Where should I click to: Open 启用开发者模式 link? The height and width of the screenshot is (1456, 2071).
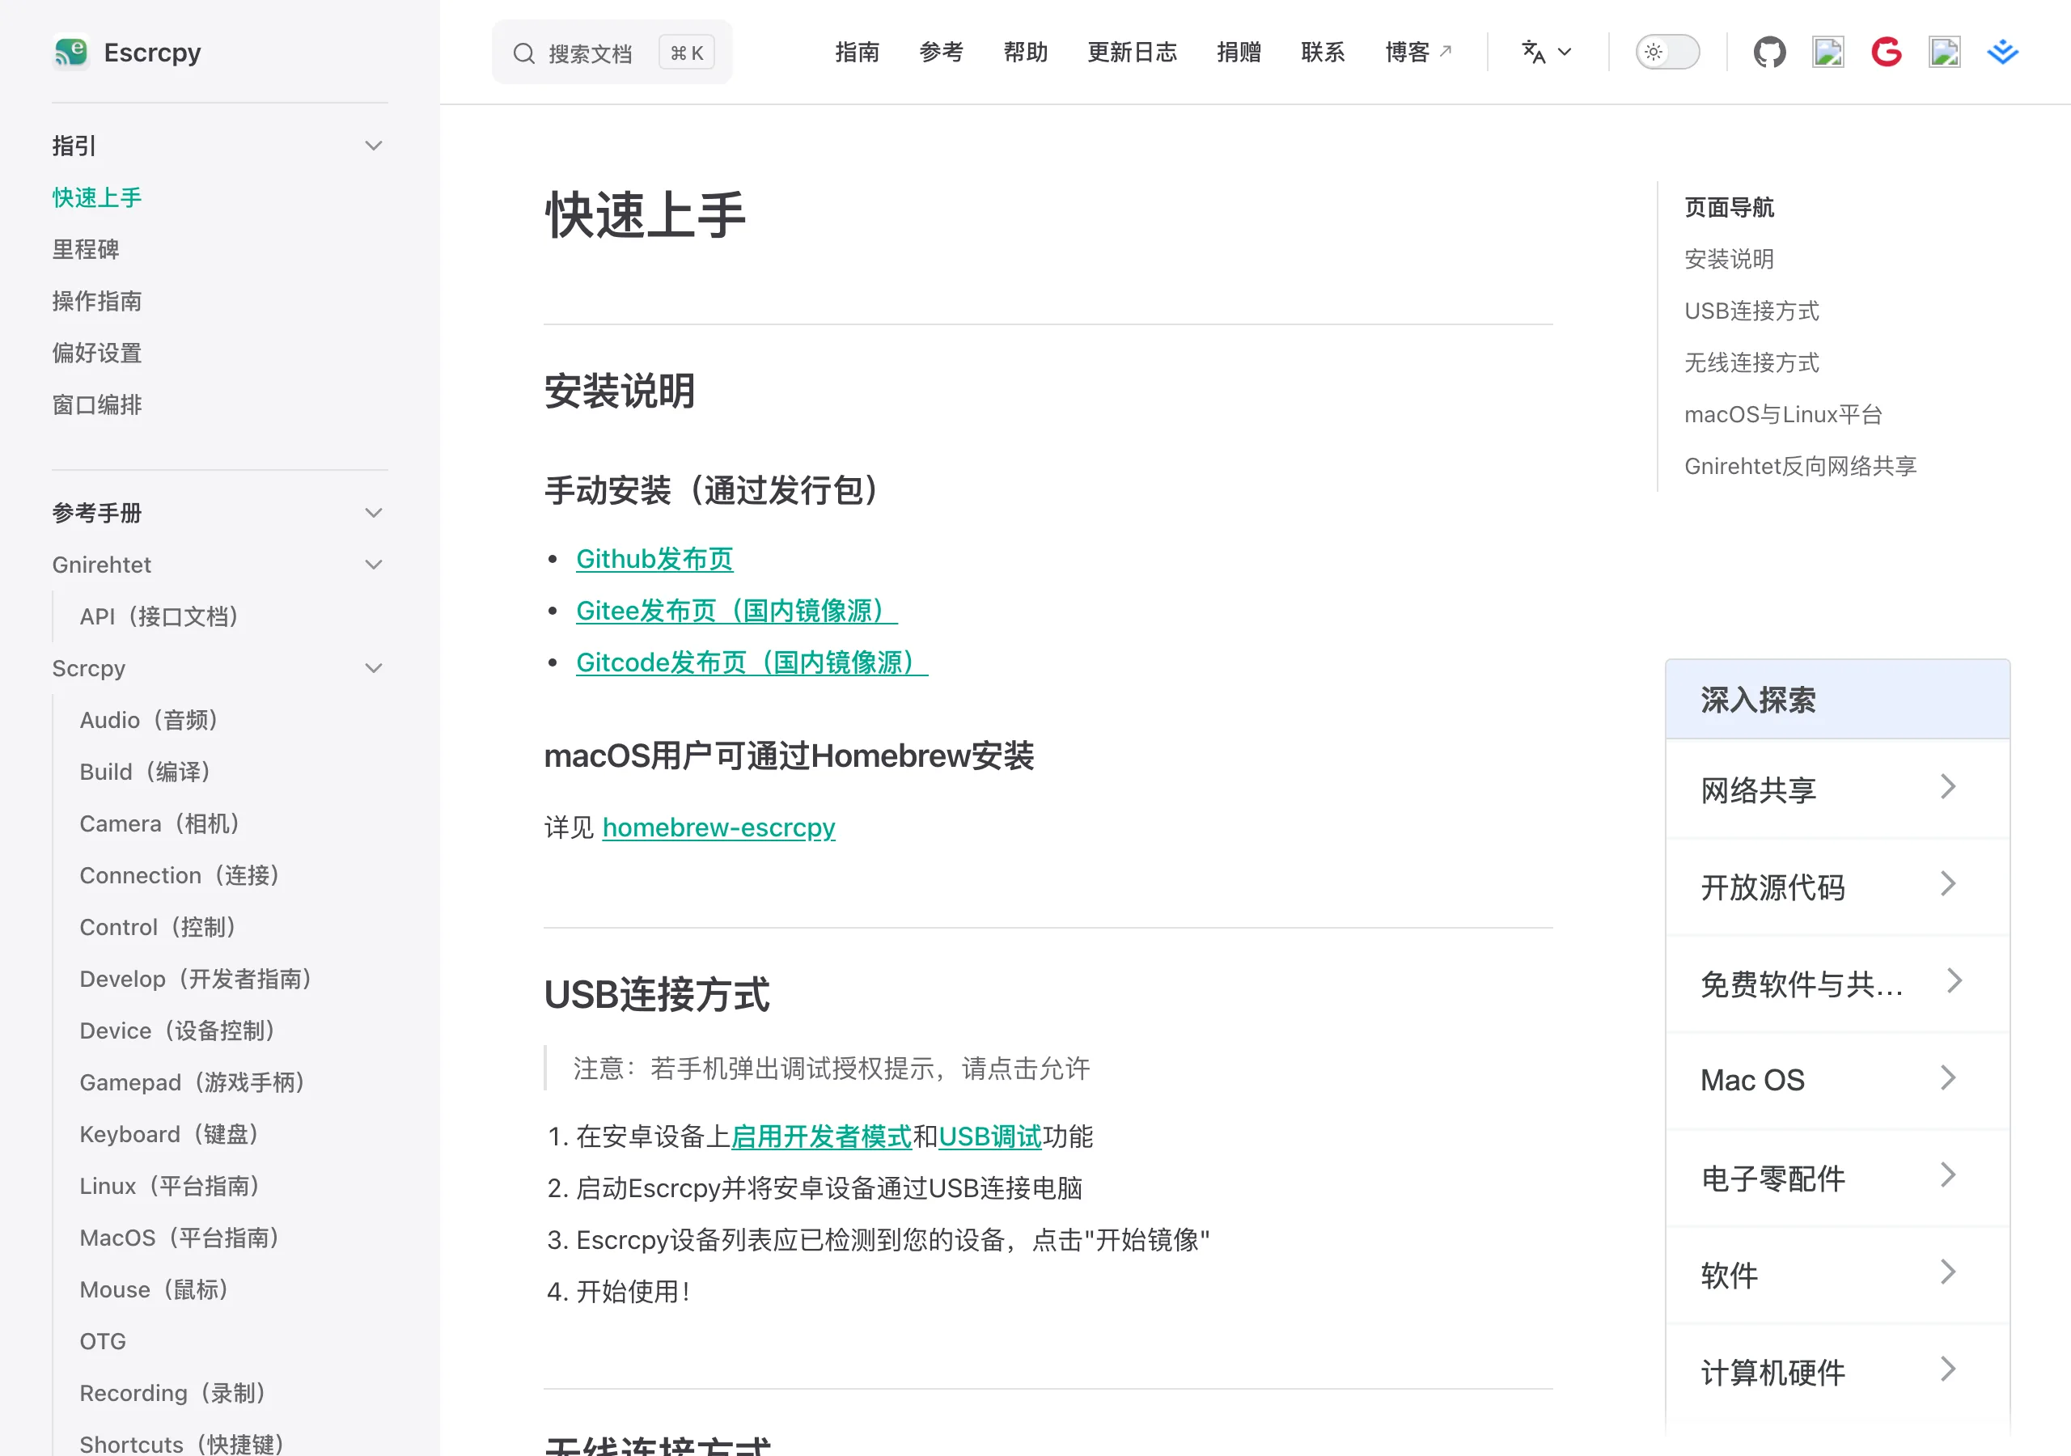(x=821, y=1136)
